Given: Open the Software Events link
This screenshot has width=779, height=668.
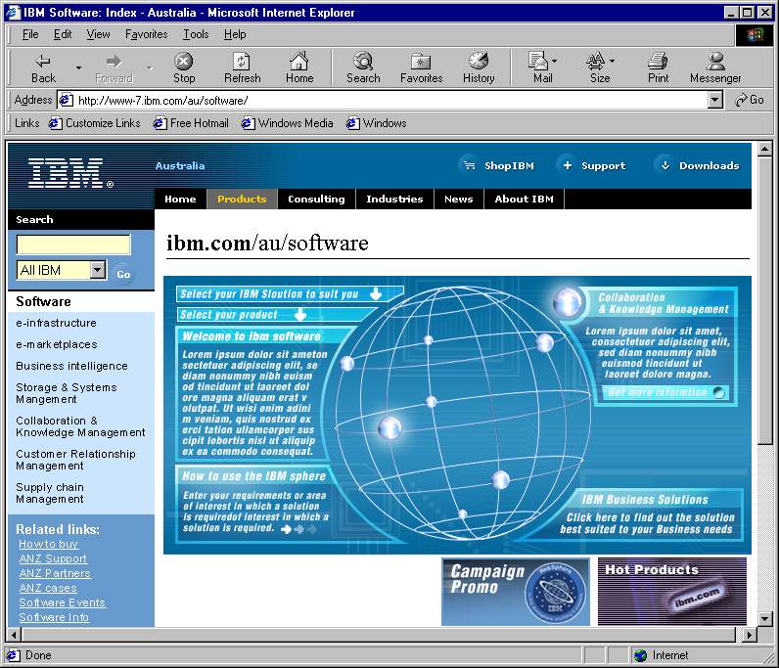Looking at the screenshot, I should [62, 602].
